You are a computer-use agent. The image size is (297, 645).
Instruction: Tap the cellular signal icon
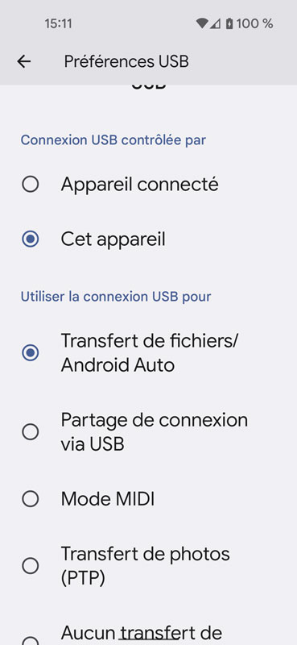[215, 24]
